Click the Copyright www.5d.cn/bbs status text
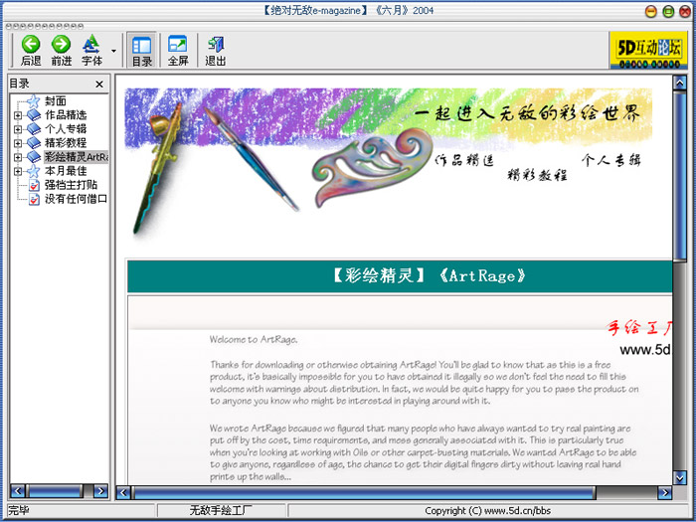This screenshot has height=522, width=696. (x=487, y=511)
